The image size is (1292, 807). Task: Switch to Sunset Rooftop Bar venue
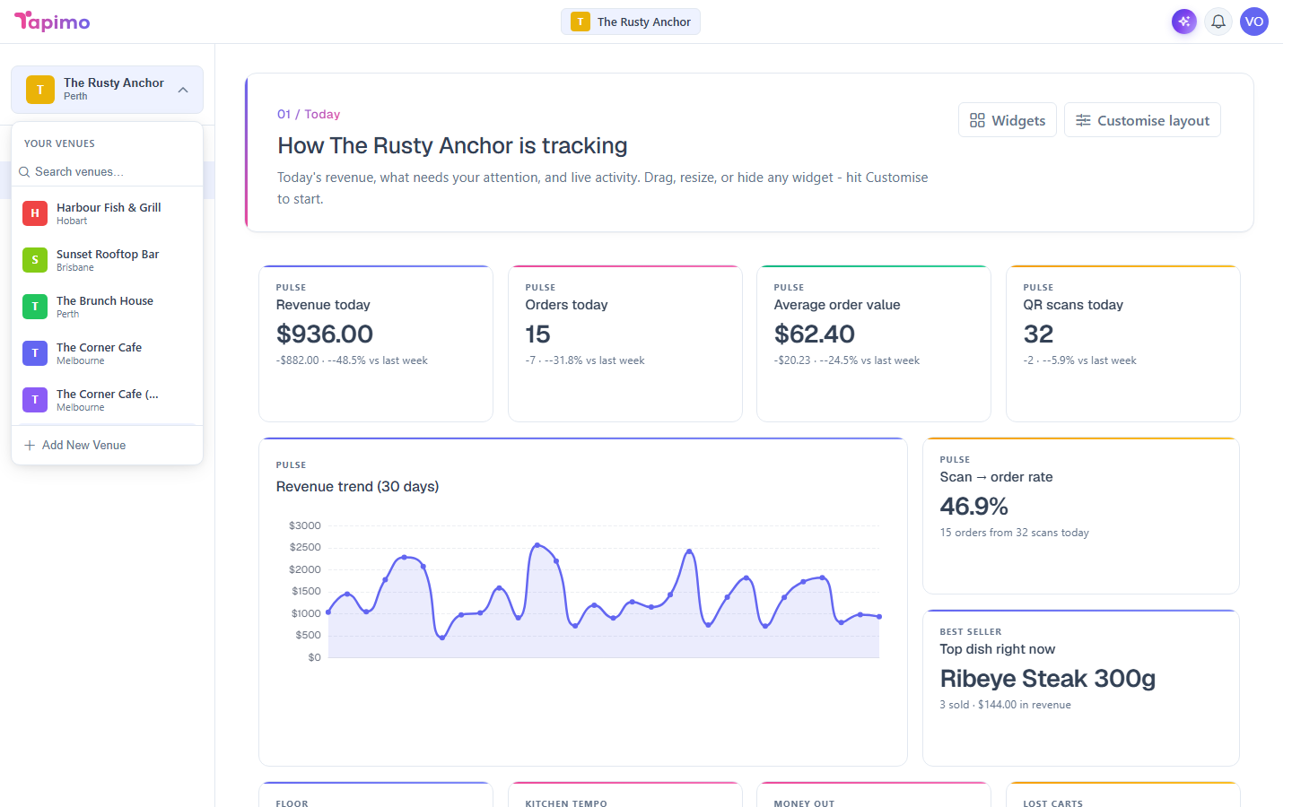pyautogui.click(x=107, y=260)
